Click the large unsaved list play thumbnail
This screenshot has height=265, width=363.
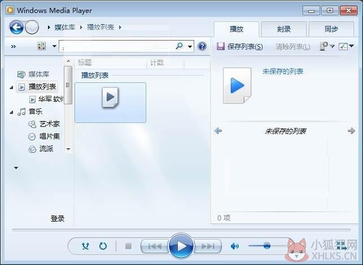point(237,86)
